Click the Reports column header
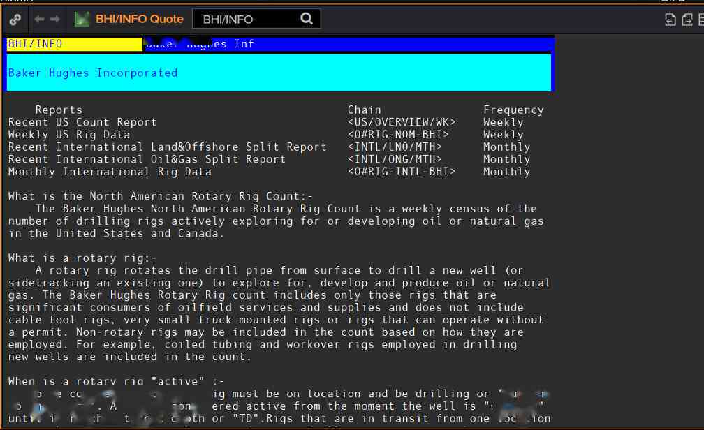Screen dimensions: 704x430 (59, 110)
